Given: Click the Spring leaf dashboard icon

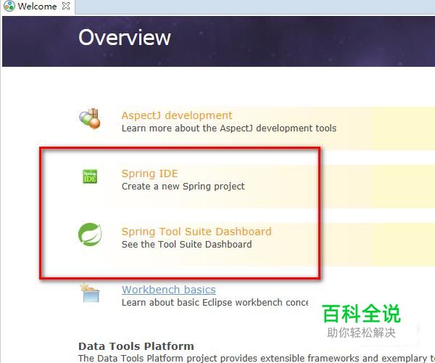Looking at the screenshot, I should (x=90, y=234).
